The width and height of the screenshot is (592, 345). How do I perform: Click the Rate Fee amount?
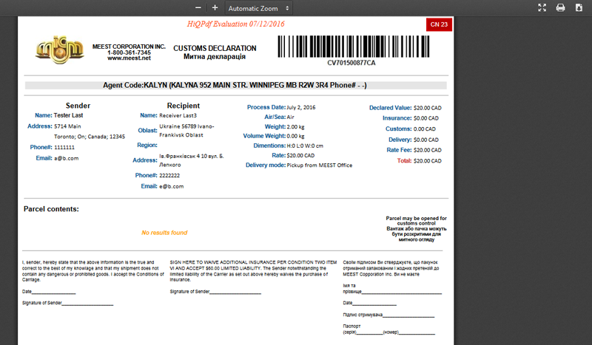tap(428, 150)
